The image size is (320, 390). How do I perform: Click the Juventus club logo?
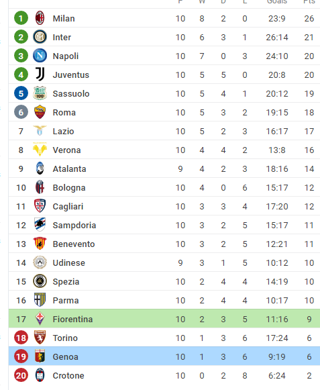pos(40,75)
